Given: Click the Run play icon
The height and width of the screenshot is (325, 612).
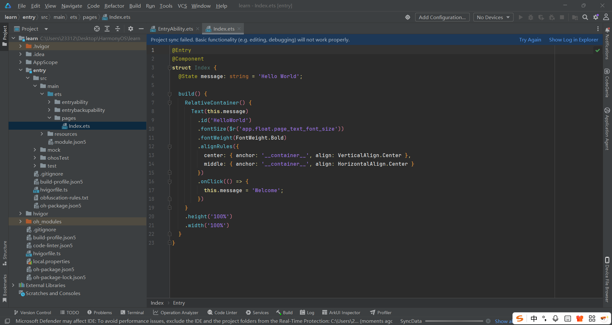Looking at the screenshot, I should pos(521,17).
